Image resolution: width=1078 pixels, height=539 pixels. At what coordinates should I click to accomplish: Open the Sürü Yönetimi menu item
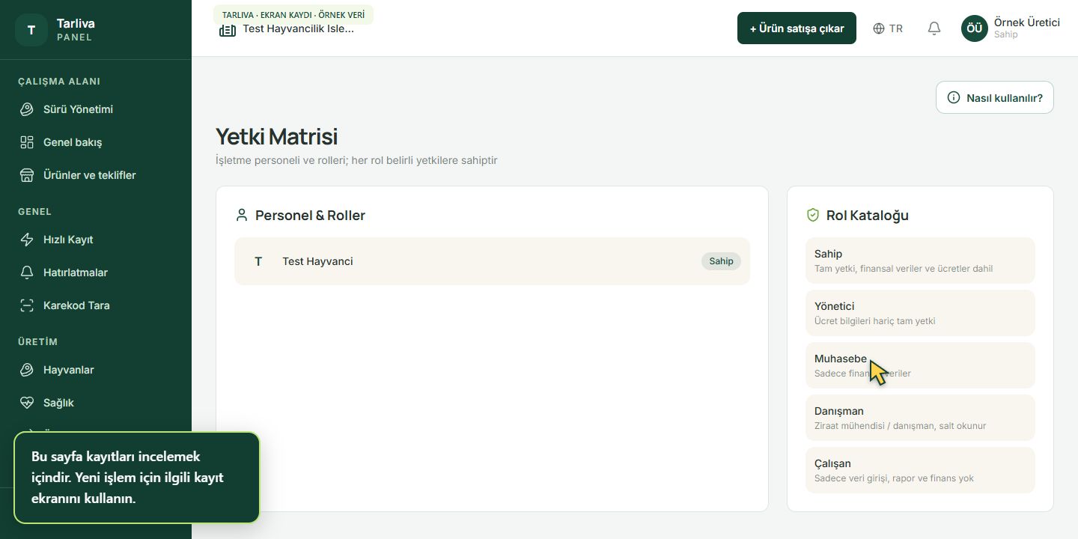coord(96,109)
